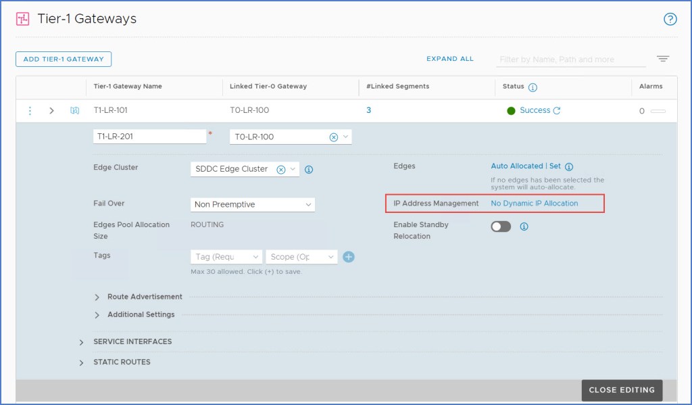Click the Edges Auto Allocated info icon
692x405 pixels.
pos(569,166)
